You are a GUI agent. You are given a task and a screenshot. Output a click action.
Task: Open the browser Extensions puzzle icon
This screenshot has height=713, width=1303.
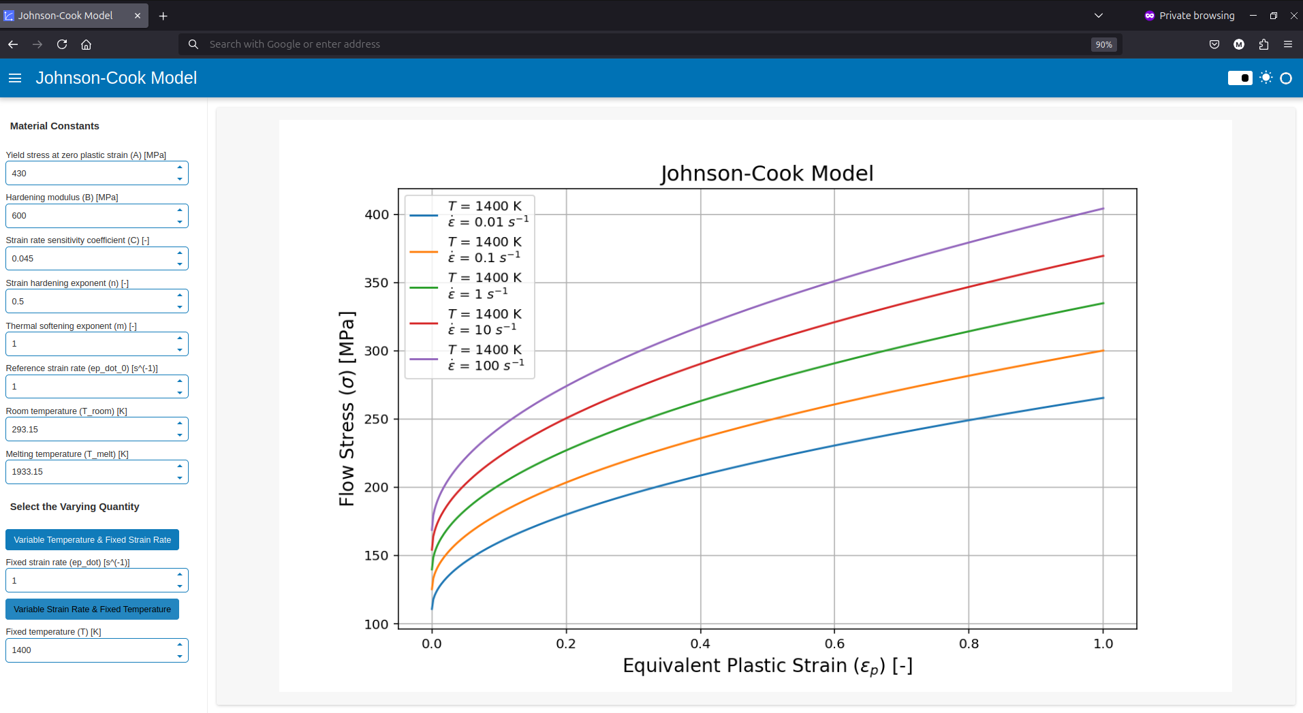click(x=1263, y=44)
